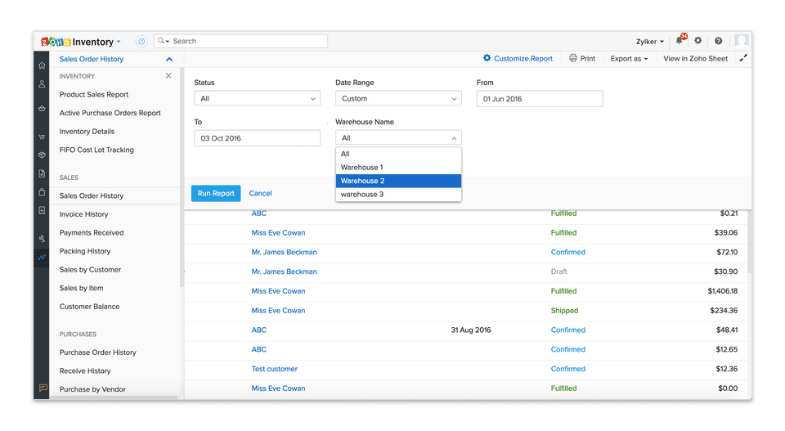
Task: Select Warehouse 1 from the list
Action: (x=398, y=167)
